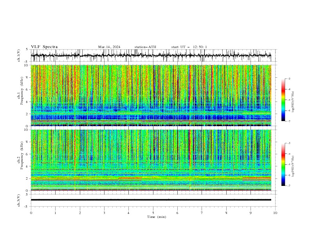This screenshot has width=310, height=239.
Task: Click the time axis tick label "6"
Action: tap(177, 213)
